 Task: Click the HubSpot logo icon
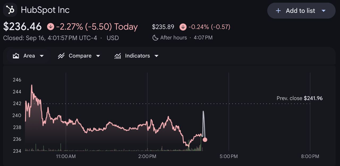tap(10, 10)
